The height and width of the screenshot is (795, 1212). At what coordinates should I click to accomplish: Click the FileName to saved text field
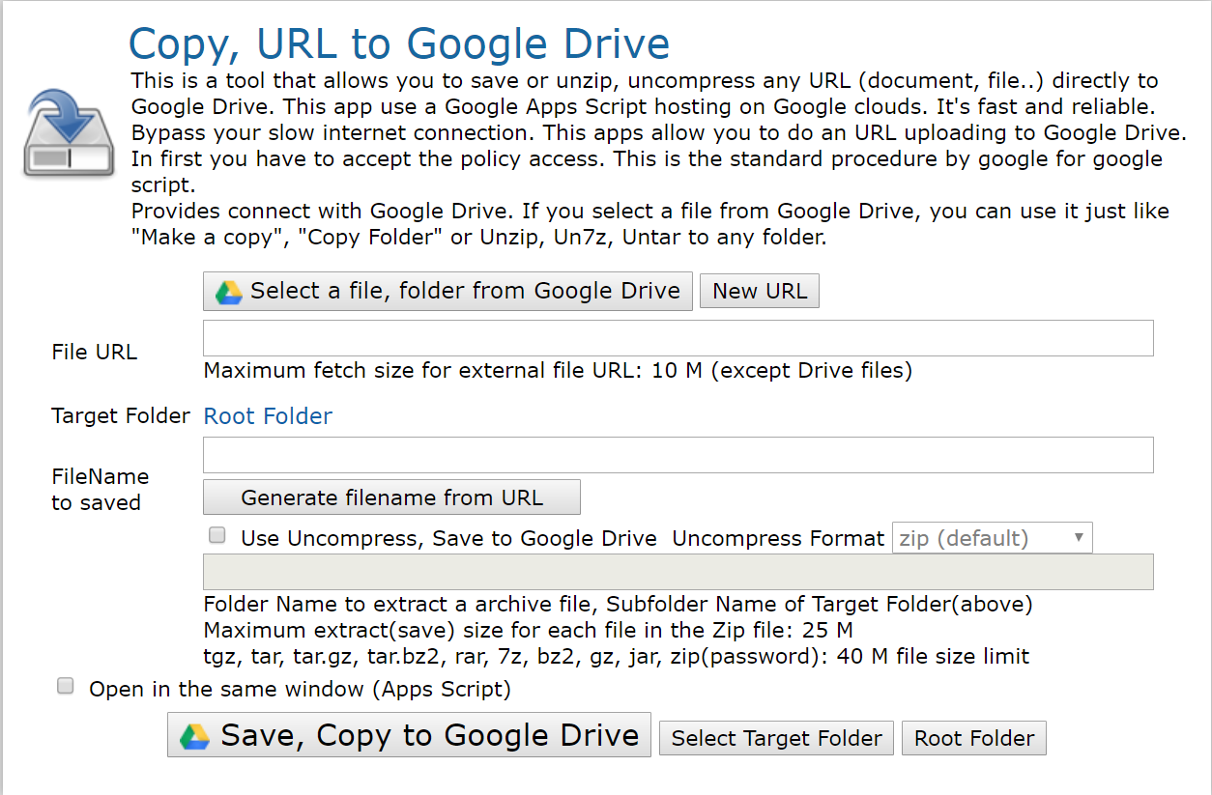pyautogui.click(x=678, y=455)
